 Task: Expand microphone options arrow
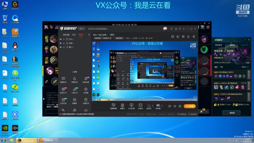pyautogui.click(x=153, y=106)
